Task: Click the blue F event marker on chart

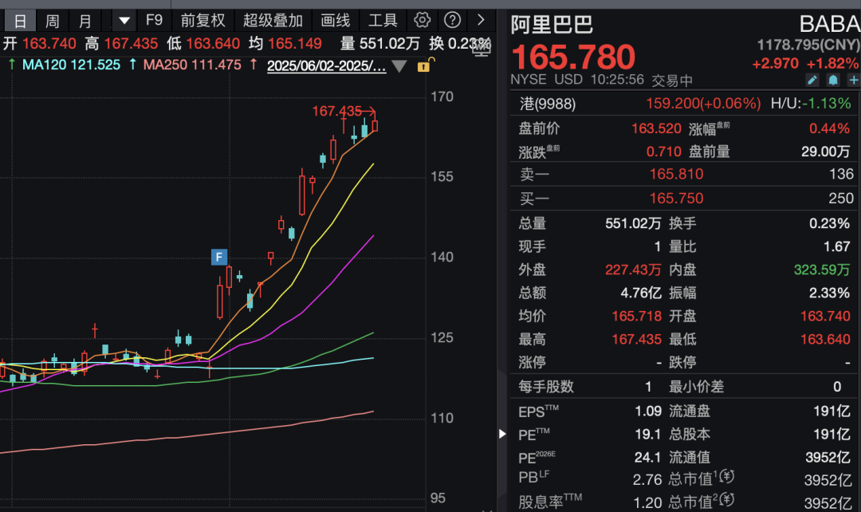Action: pyautogui.click(x=219, y=257)
